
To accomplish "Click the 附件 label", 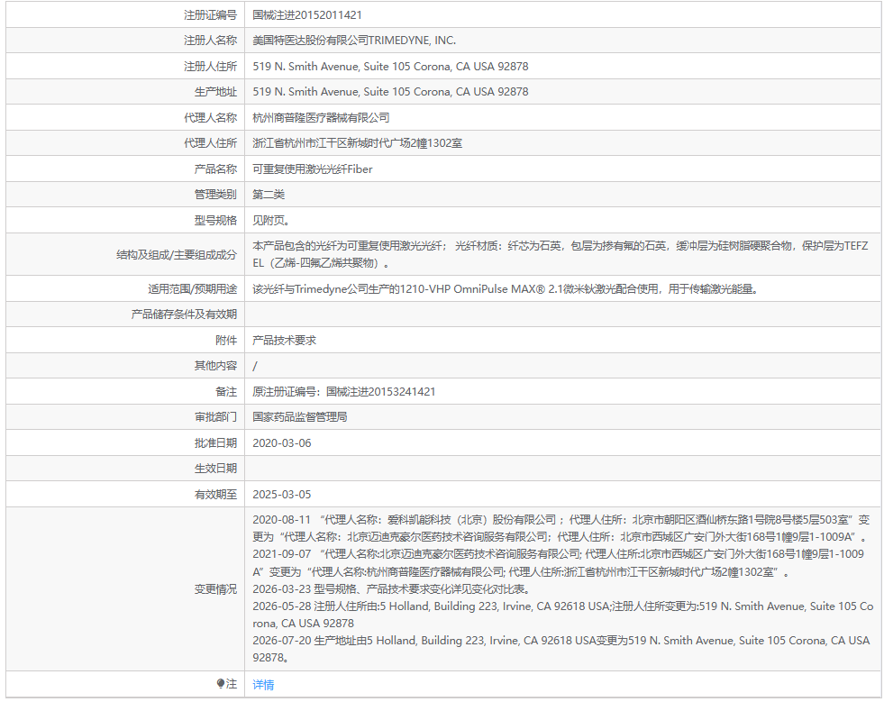I will (x=226, y=341).
